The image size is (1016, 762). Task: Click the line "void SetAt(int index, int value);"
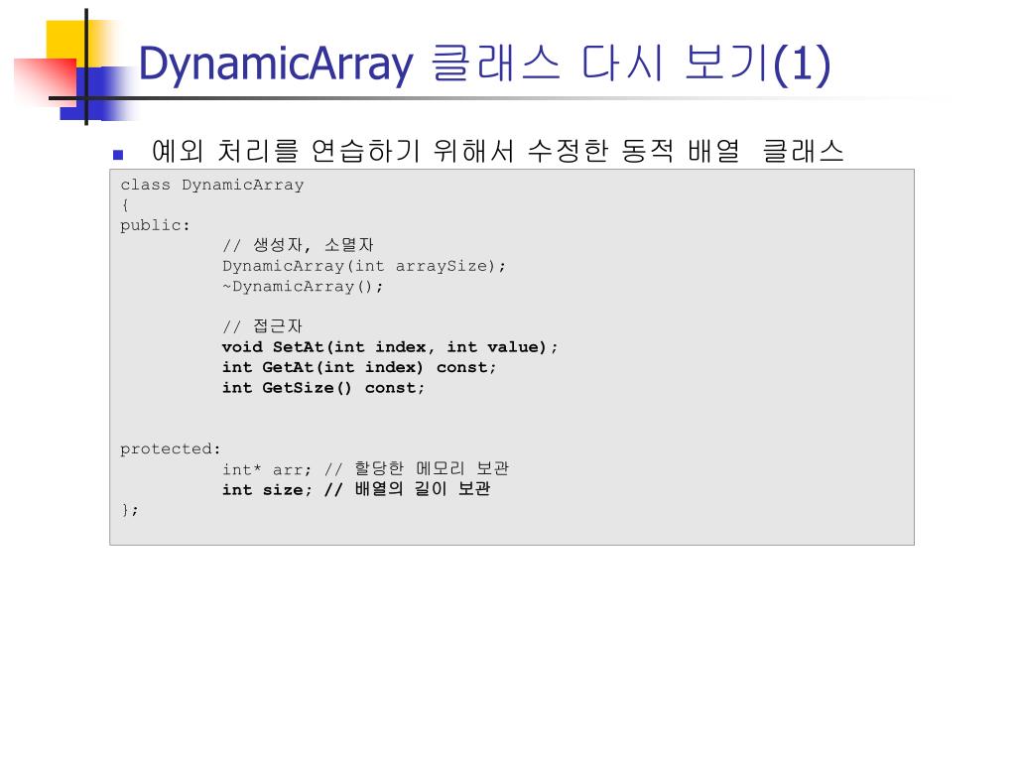[389, 346]
